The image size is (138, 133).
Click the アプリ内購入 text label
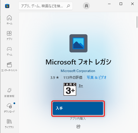[78, 118]
